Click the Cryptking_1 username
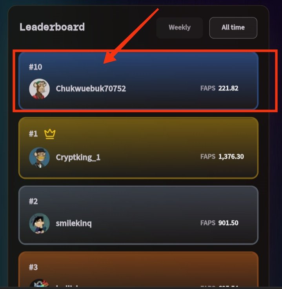Viewport: 282px width, 289px height. click(x=78, y=157)
